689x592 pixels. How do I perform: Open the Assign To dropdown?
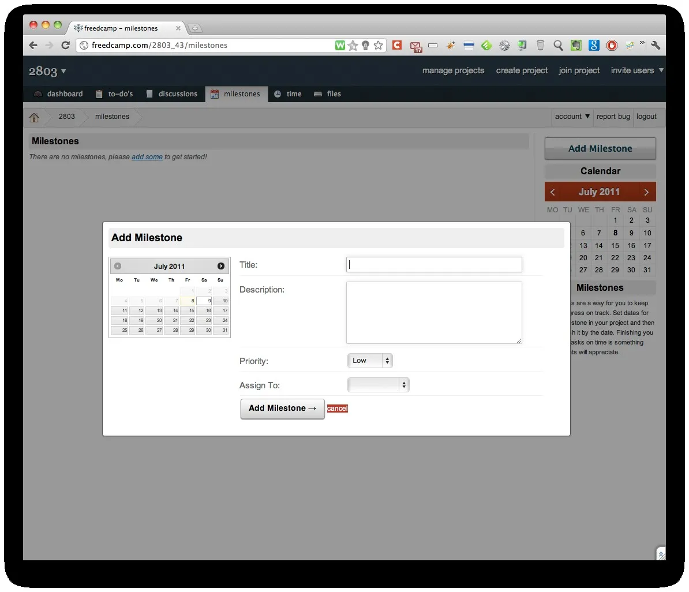tap(379, 385)
